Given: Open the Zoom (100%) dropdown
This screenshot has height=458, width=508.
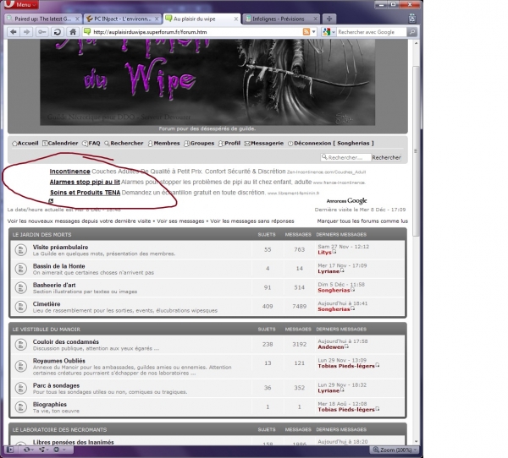Looking at the screenshot, I should [x=395, y=450].
